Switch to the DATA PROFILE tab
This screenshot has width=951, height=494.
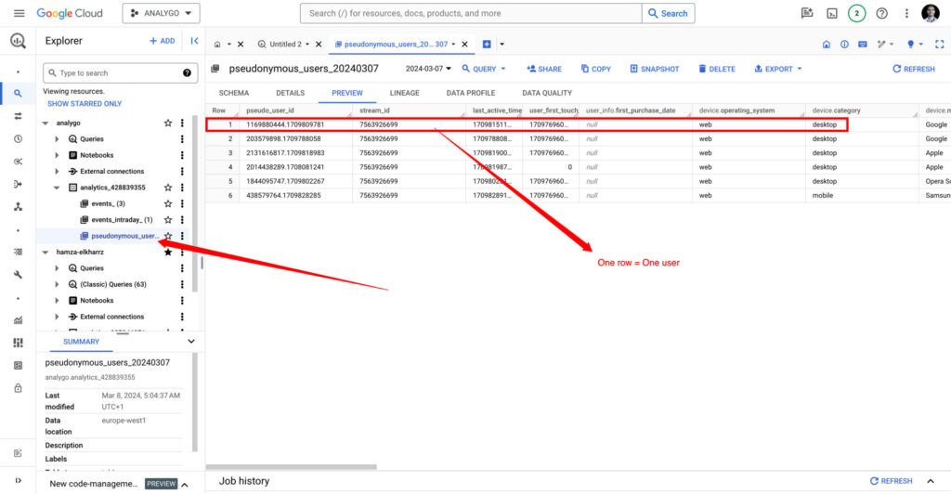pos(470,93)
